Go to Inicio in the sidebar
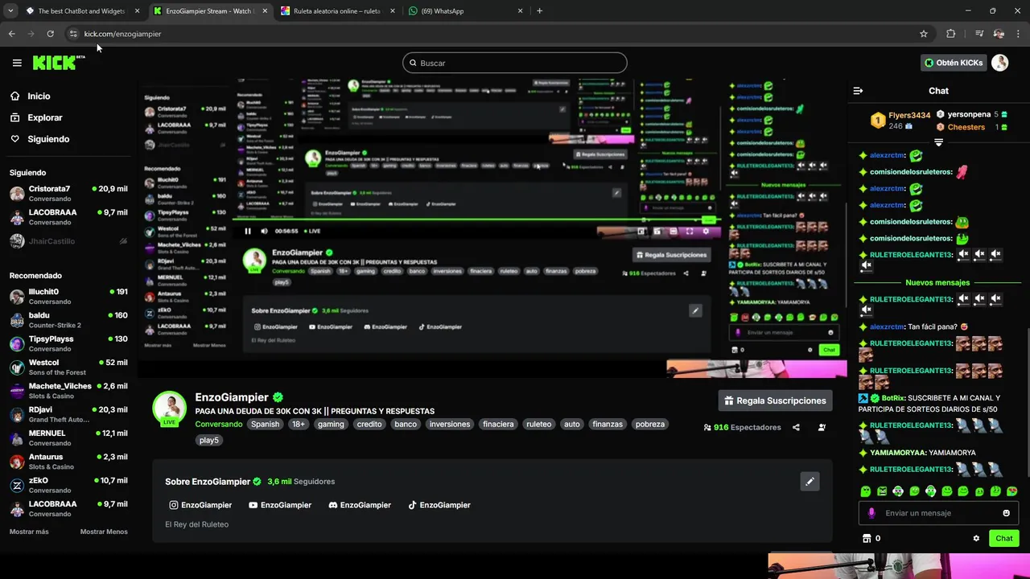1030x579 pixels. pyautogui.click(x=30, y=96)
